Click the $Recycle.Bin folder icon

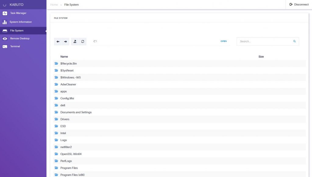[x=56, y=63]
